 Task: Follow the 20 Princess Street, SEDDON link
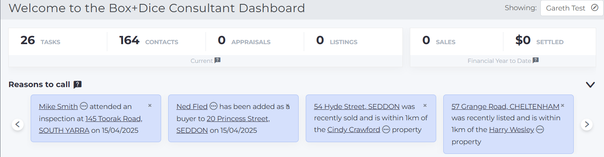coord(223,124)
